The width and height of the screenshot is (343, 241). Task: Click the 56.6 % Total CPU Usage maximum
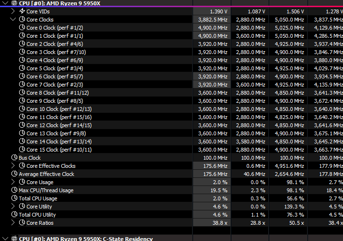(295, 198)
